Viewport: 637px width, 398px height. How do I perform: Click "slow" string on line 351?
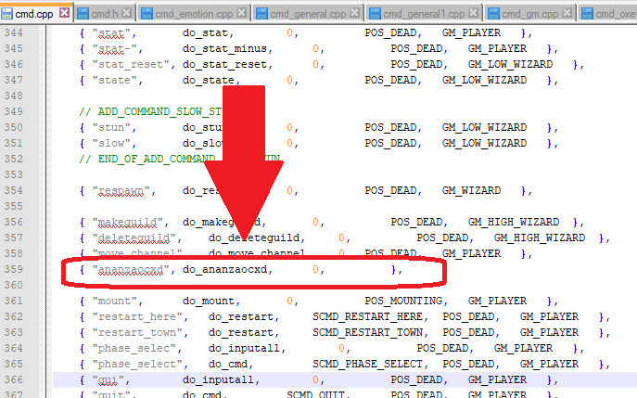coord(111,143)
